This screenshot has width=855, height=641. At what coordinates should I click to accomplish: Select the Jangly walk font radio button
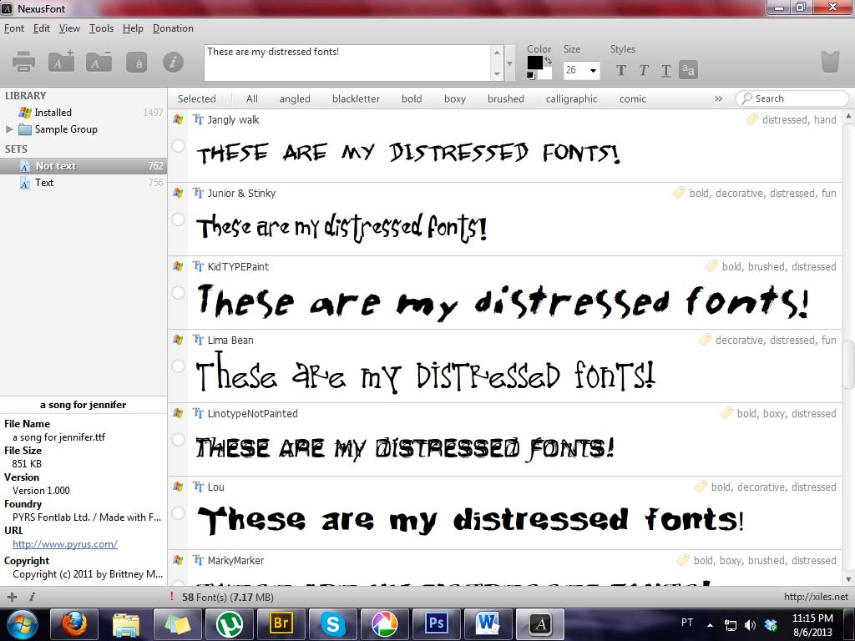(179, 145)
